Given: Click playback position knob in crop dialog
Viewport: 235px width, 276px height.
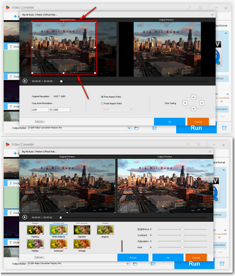Looking at the screenshot, I should coord(61,81).
